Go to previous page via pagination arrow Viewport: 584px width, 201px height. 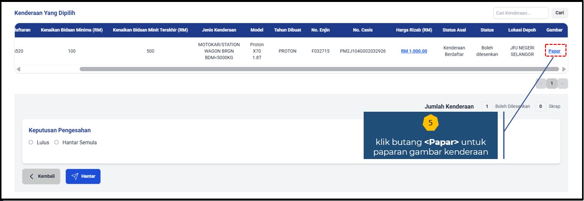540,83
